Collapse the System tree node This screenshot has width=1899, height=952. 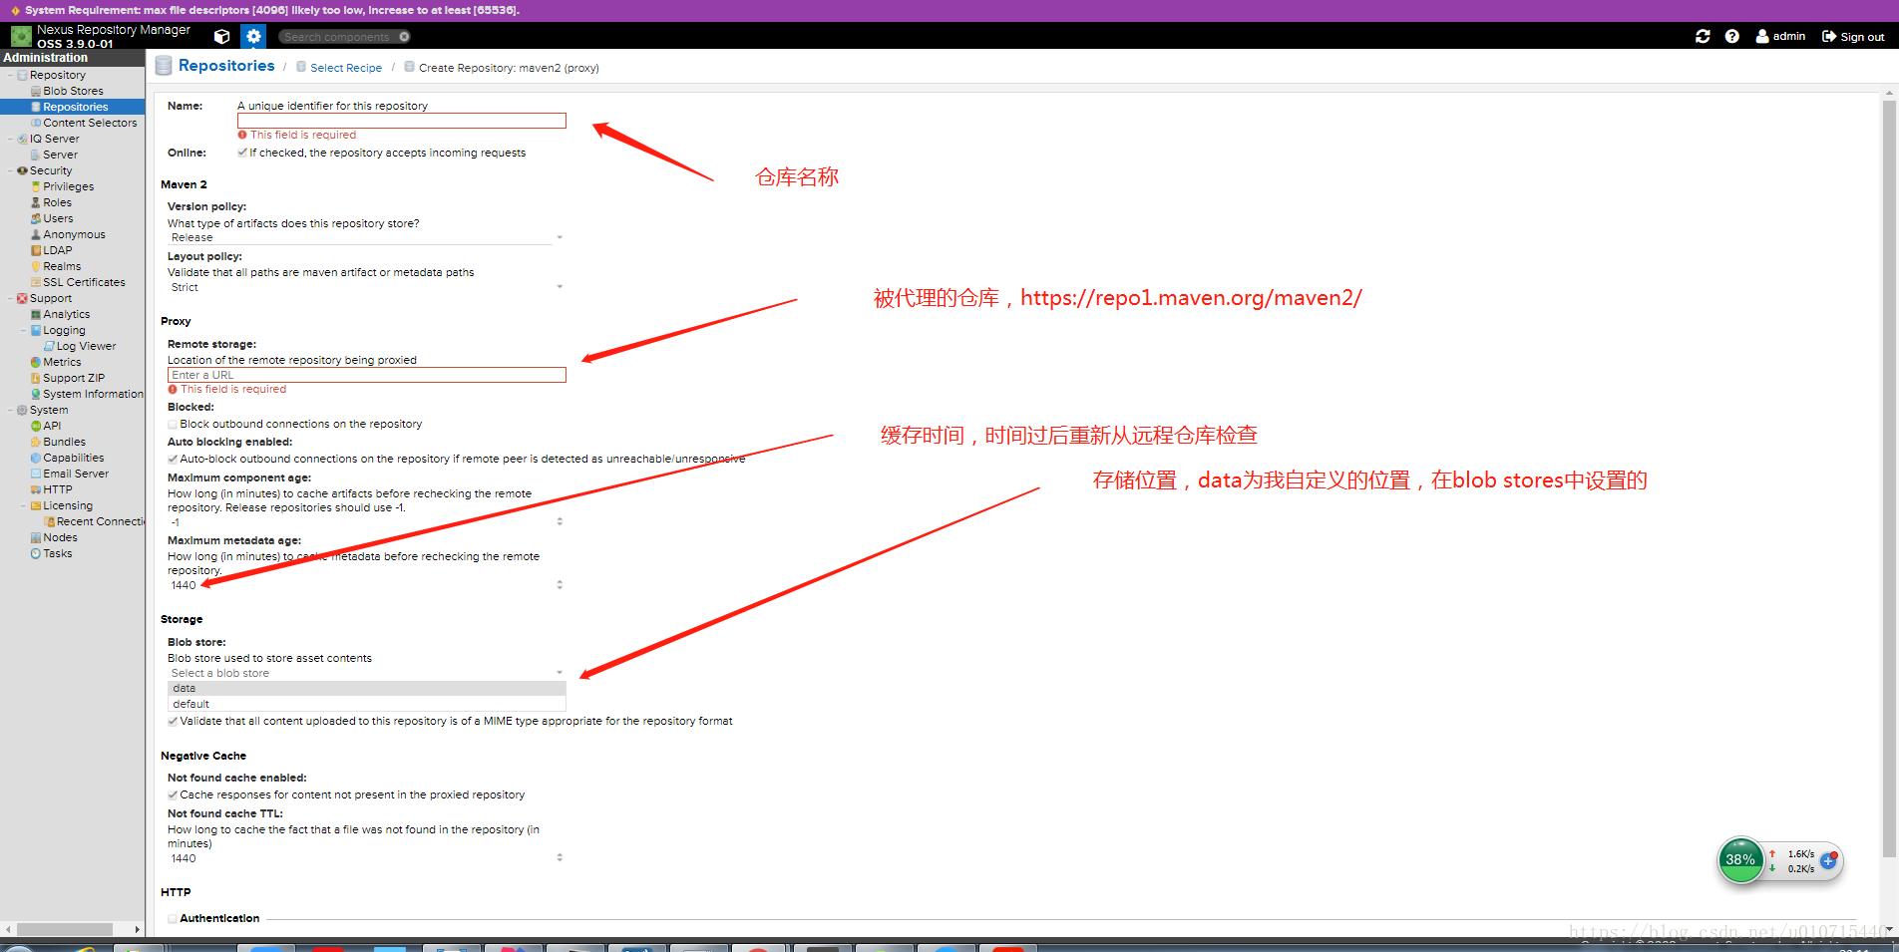click(10, 410)
